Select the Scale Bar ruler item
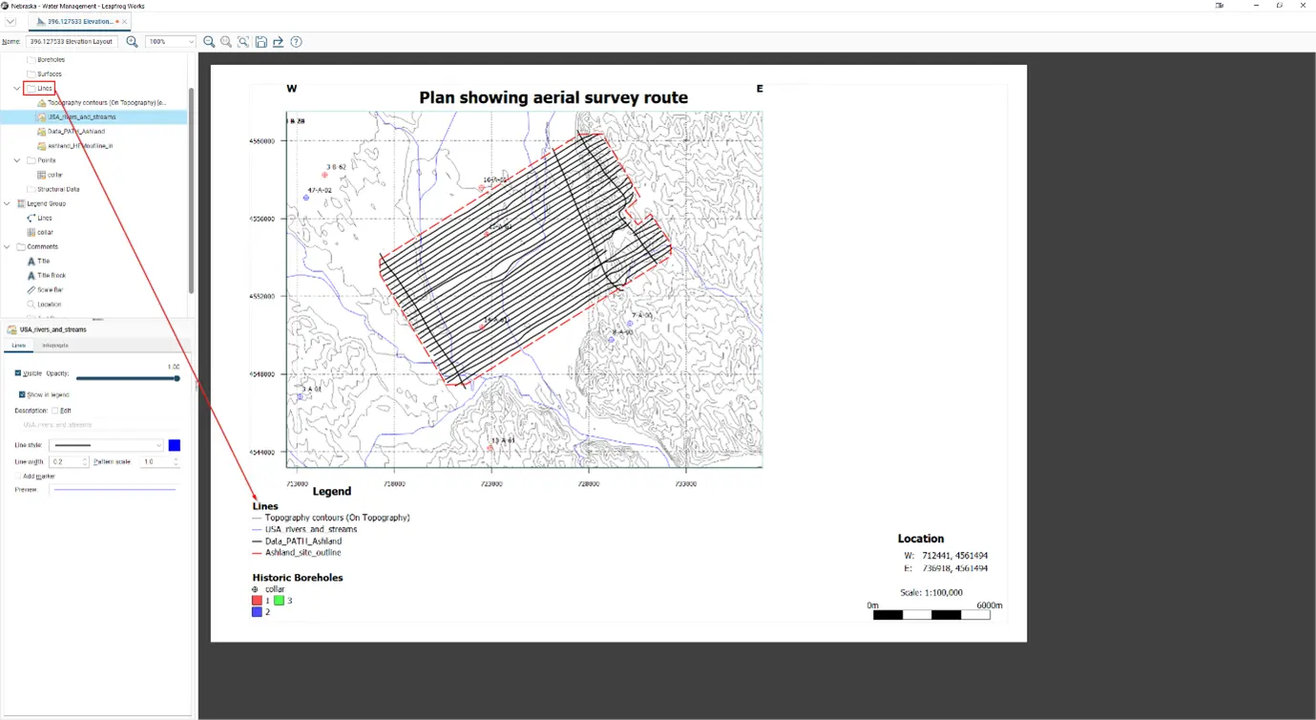The height and width of the screenshot is (720, 1316). click(45, 289)
